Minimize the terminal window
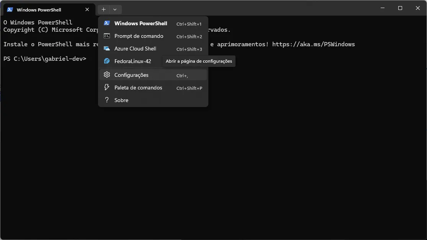427x240 pixels. point(383,8)
